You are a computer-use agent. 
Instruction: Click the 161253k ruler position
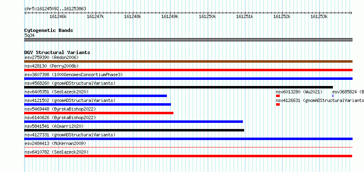[319, 17]
